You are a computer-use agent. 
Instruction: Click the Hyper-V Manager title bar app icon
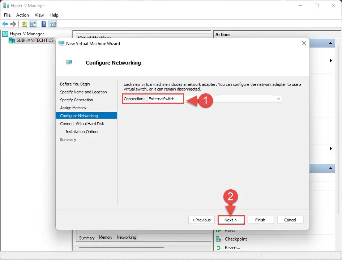pyautogui.click(x=6, y=6)
